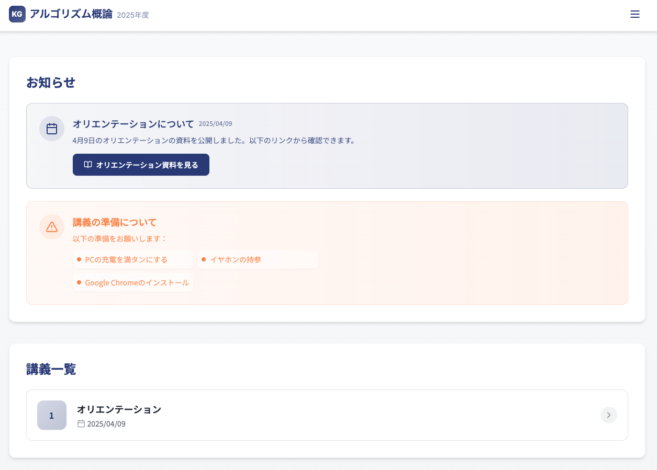Open オリエンテーション資料を見る button

(141, 165)
